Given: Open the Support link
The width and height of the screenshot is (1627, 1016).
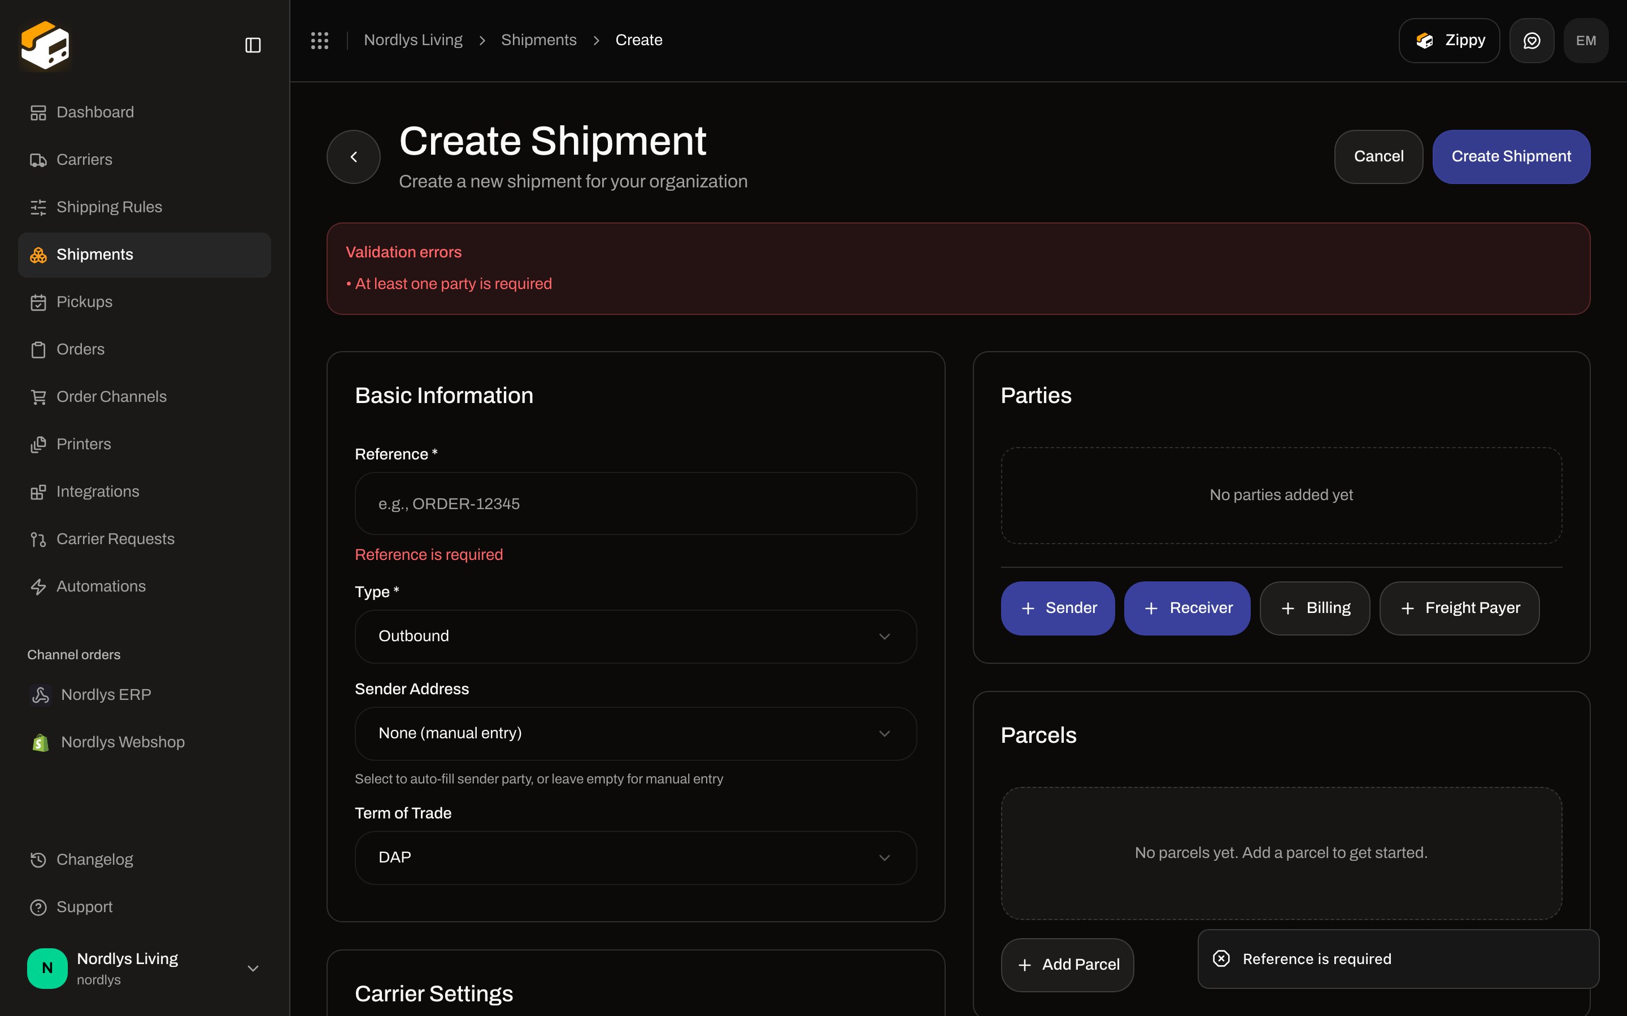Looking at the screenshot, I should click(x=145, y=907).
